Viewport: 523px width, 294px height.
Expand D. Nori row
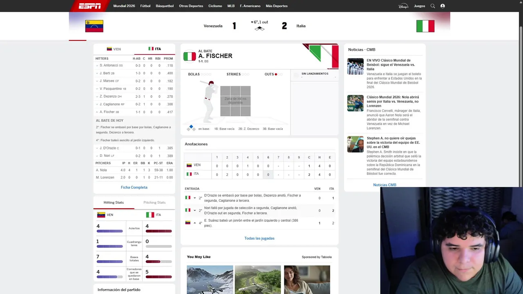tap(97, 156)
